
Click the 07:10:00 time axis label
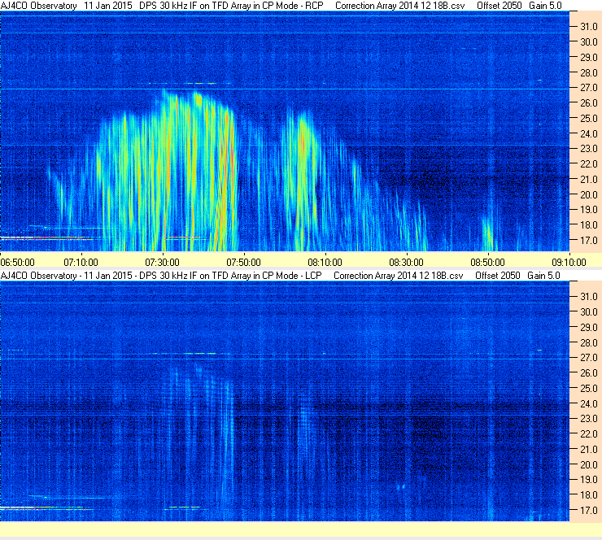pyautogui.click(x=81, y=261)
